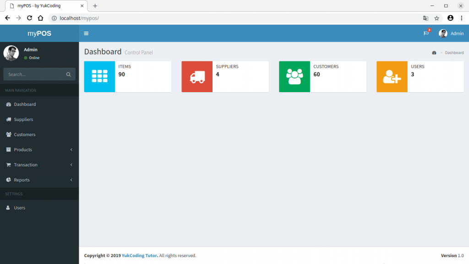The image size is (469, 264).
Task: Click the myPOS logo link
Action: (x=39, y=33)
